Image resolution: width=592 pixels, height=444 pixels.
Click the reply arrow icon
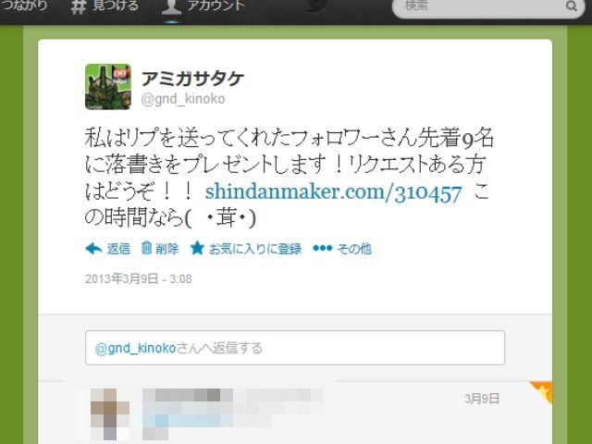tap(93, 249)
